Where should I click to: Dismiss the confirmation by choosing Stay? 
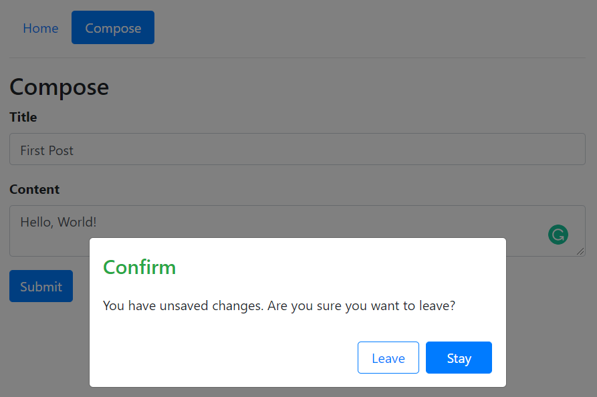pos(459,358)
